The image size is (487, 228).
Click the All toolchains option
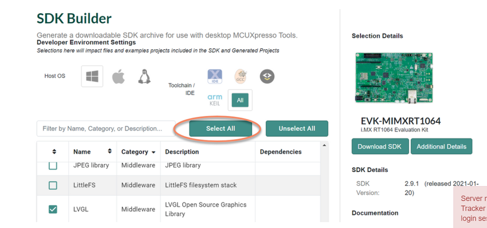tap(240, 100)
